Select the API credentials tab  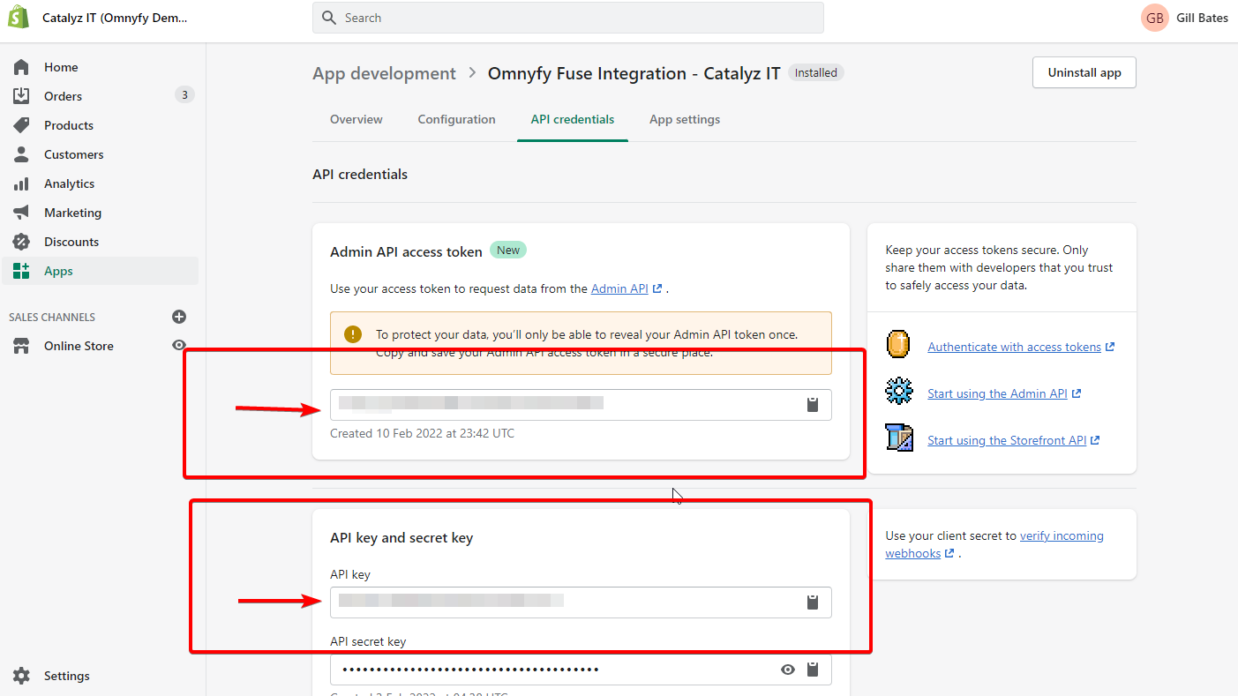click(x=573, y=119)
